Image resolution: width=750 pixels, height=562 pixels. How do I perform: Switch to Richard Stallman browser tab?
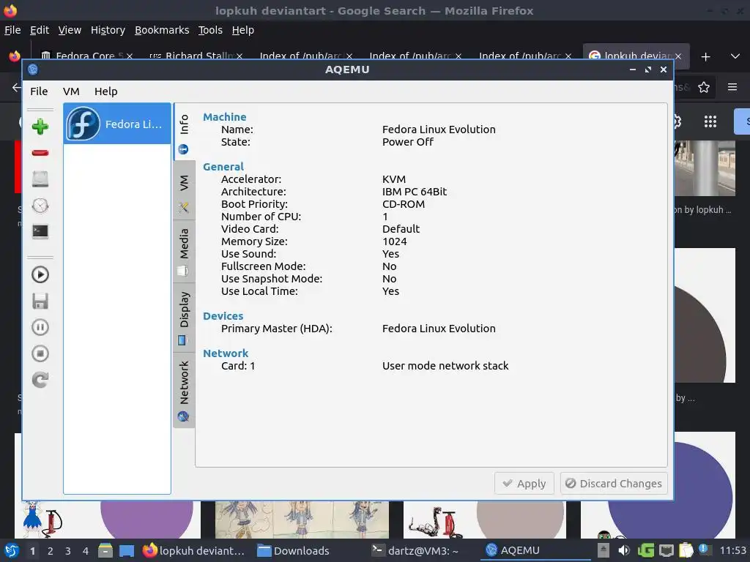[196, 56]
